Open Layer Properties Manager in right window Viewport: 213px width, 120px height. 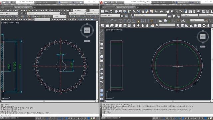132,16
